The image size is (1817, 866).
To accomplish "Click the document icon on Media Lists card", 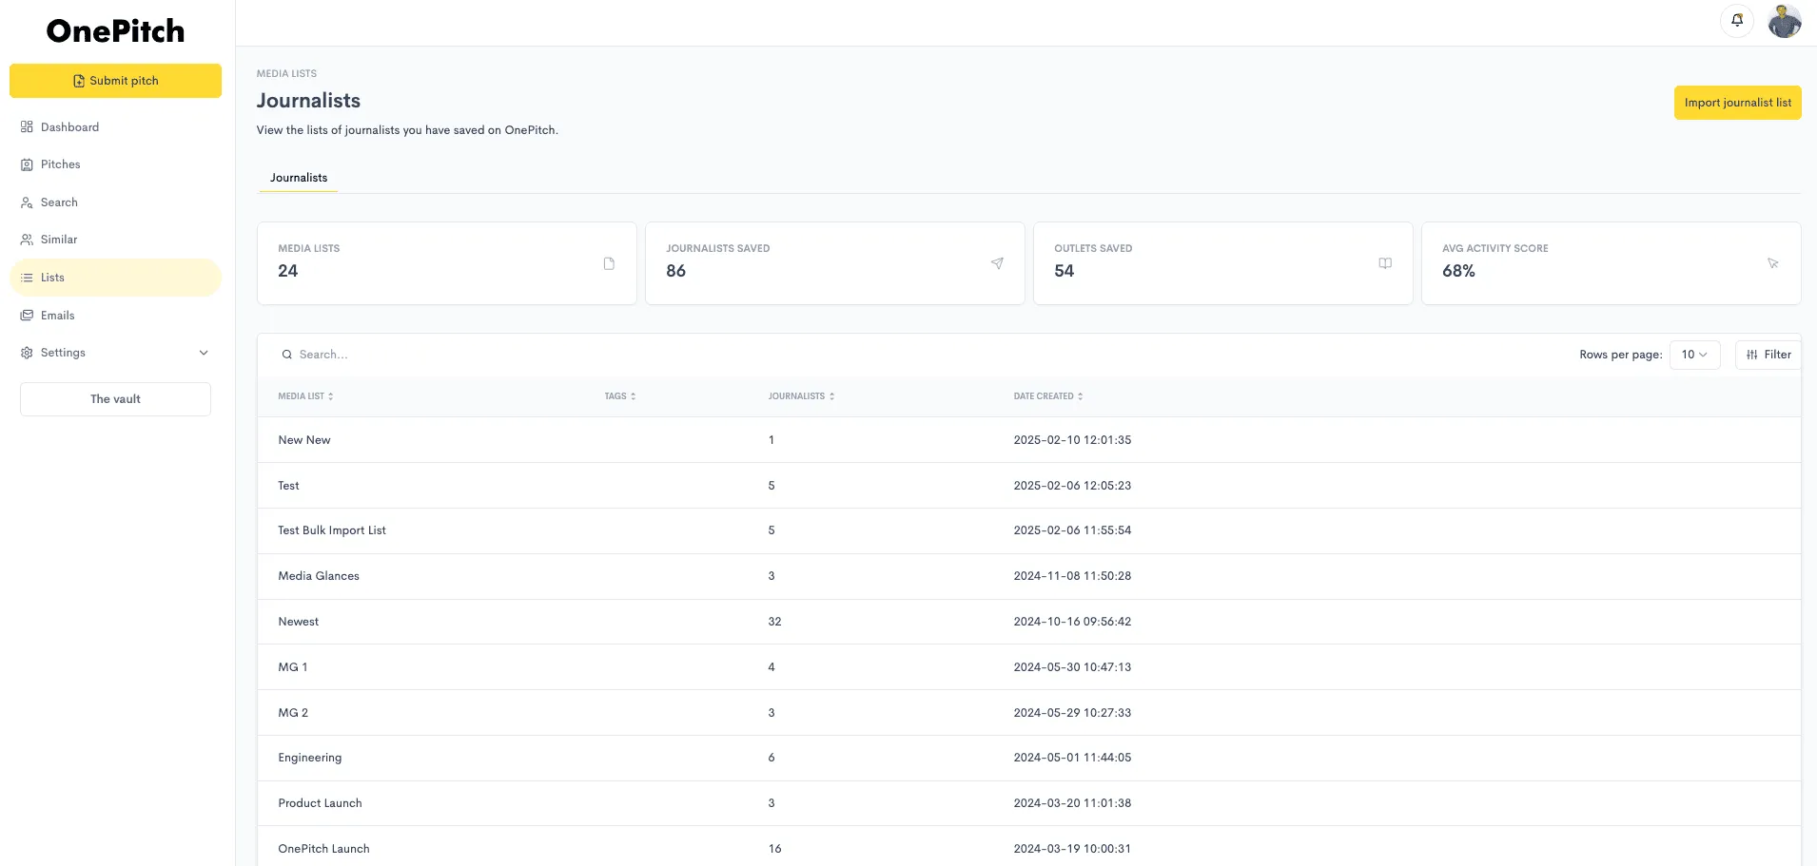I will point(609,263).
